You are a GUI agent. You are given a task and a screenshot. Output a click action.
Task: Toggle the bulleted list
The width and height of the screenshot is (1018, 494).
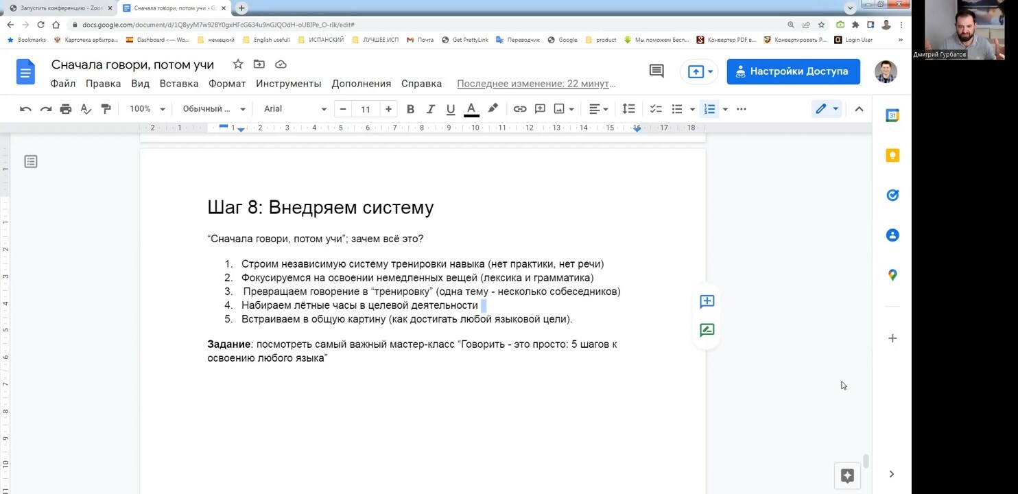[x=677, y=109]
